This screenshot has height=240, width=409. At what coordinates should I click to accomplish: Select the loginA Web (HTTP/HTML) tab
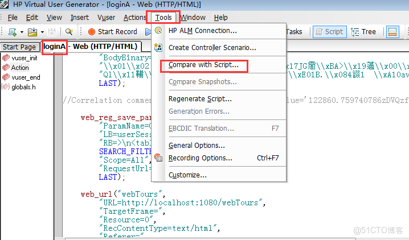(91, 47)
